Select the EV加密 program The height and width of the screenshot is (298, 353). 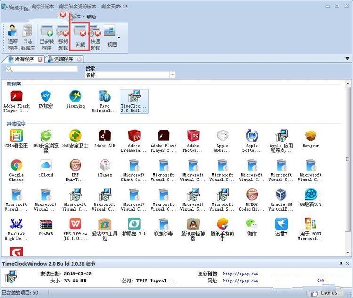(46, 99)
